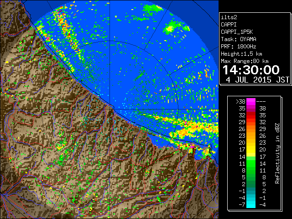
Task: Click the '>38' legend value
Action: click(x=240, y=101)
